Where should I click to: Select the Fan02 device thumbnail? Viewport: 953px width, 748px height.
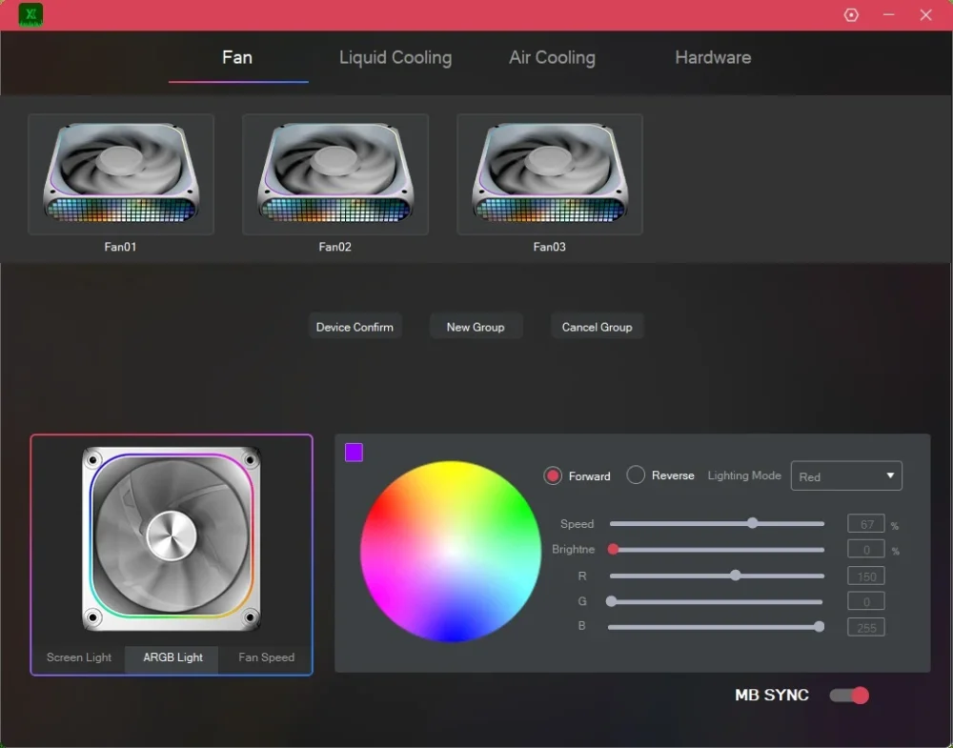[335, 173]
